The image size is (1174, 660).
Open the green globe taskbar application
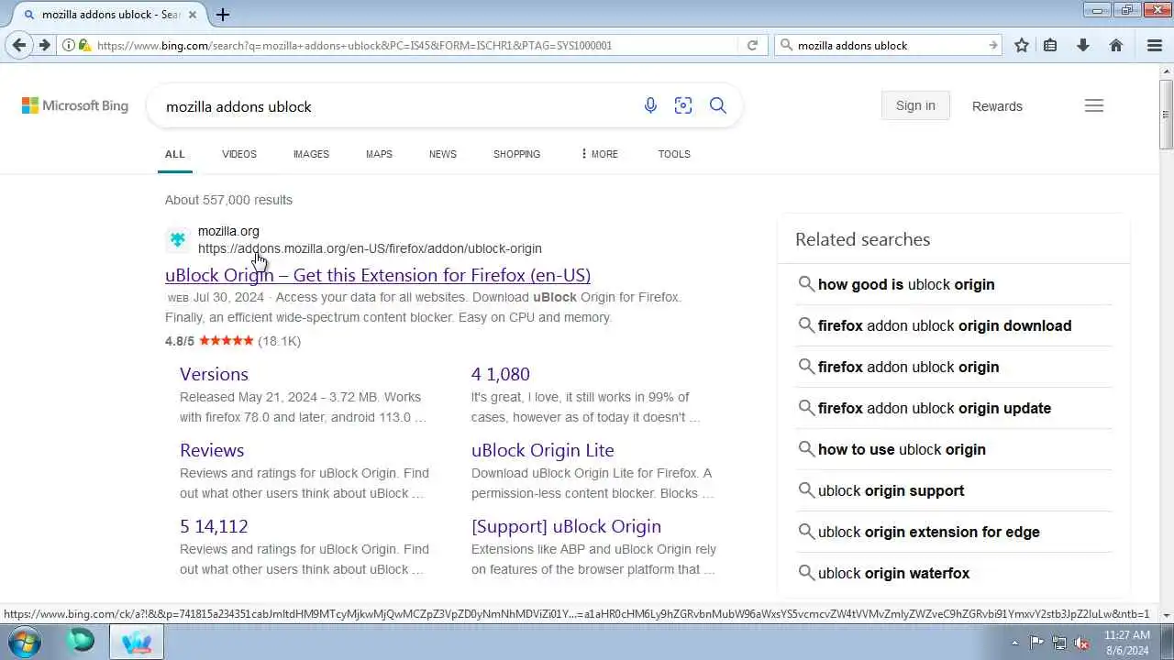click(81, 641)
